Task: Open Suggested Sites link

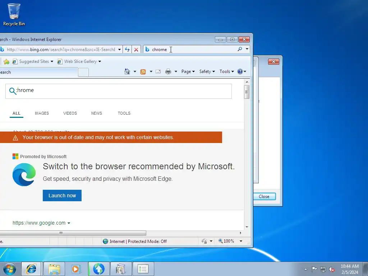Action: (x=34, y=61)
